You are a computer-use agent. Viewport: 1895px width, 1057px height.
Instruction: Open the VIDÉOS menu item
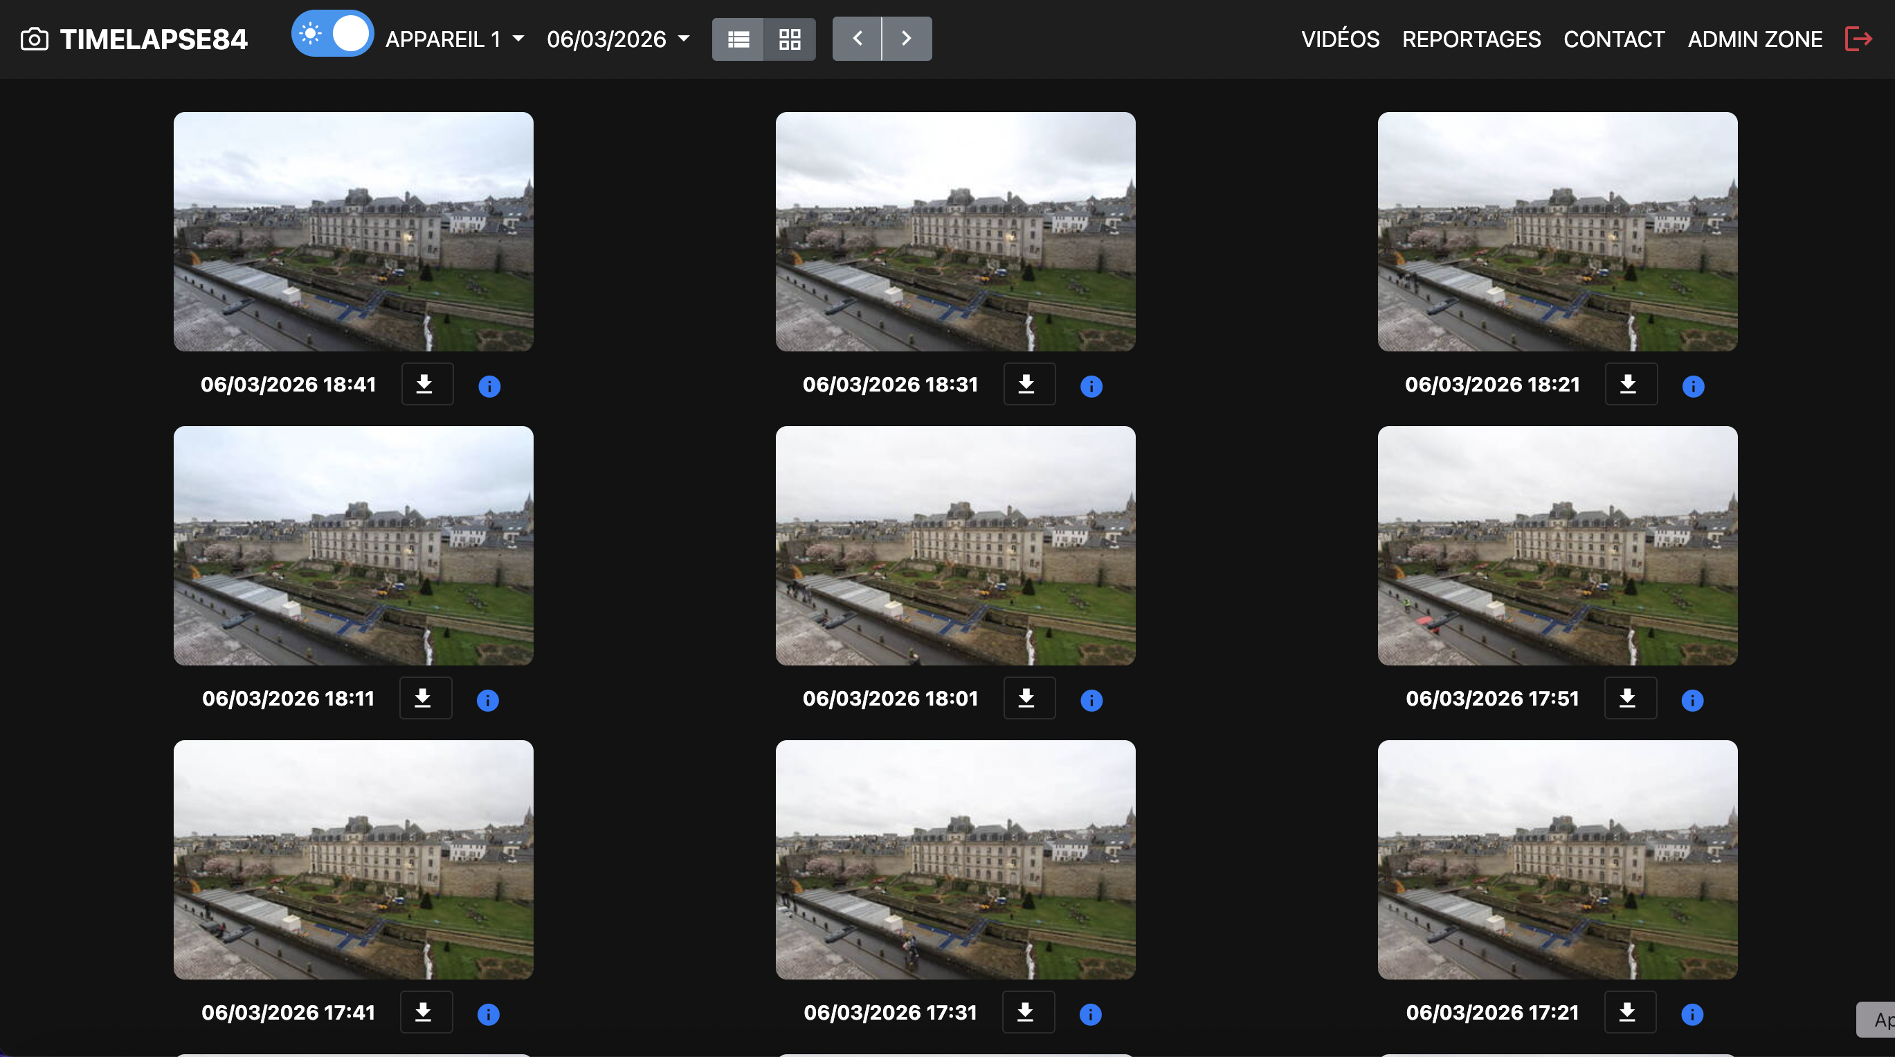[x=1340, y=39]
